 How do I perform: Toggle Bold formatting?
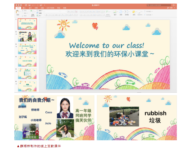[x=46, y=15]
